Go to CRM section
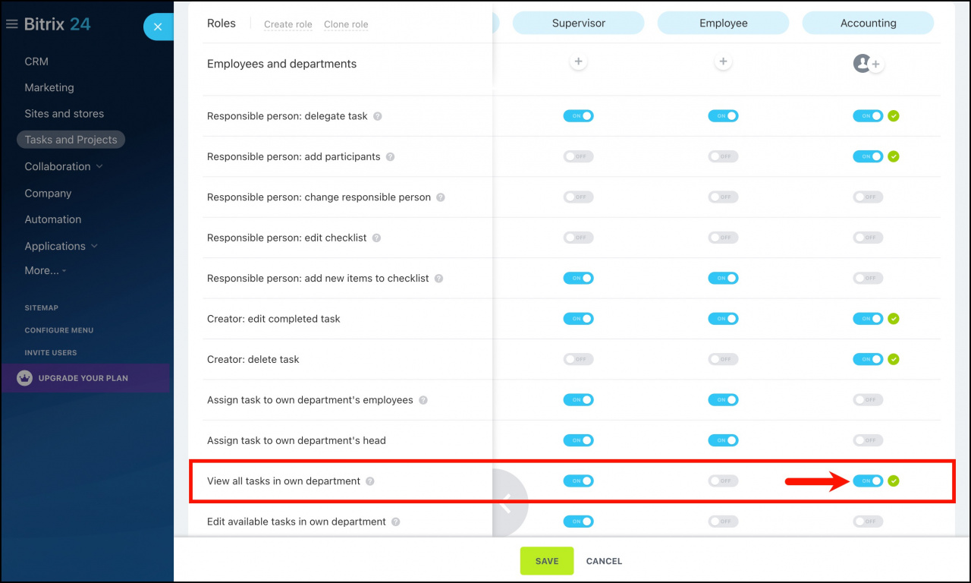971x583 pixels. (x=36, y=61)
